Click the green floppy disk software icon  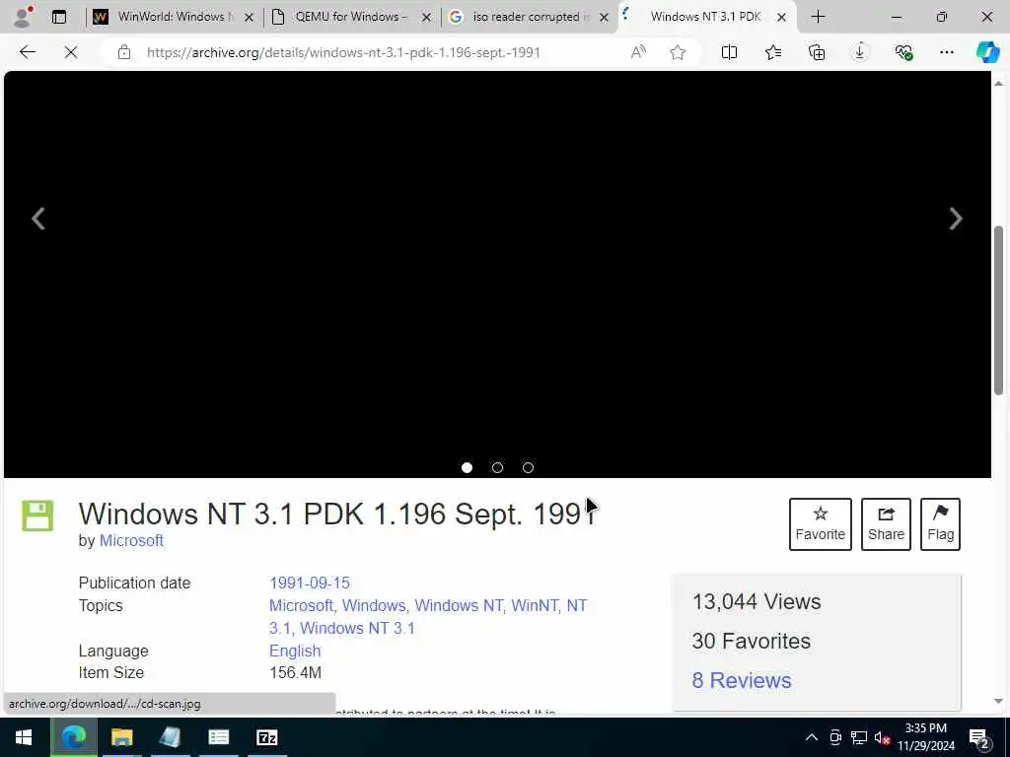[38, 516]
